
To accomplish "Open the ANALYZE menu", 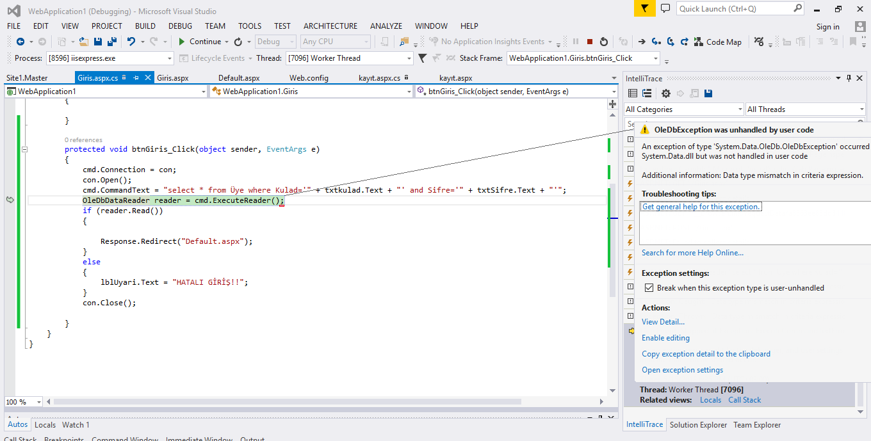I will (386, 26).
